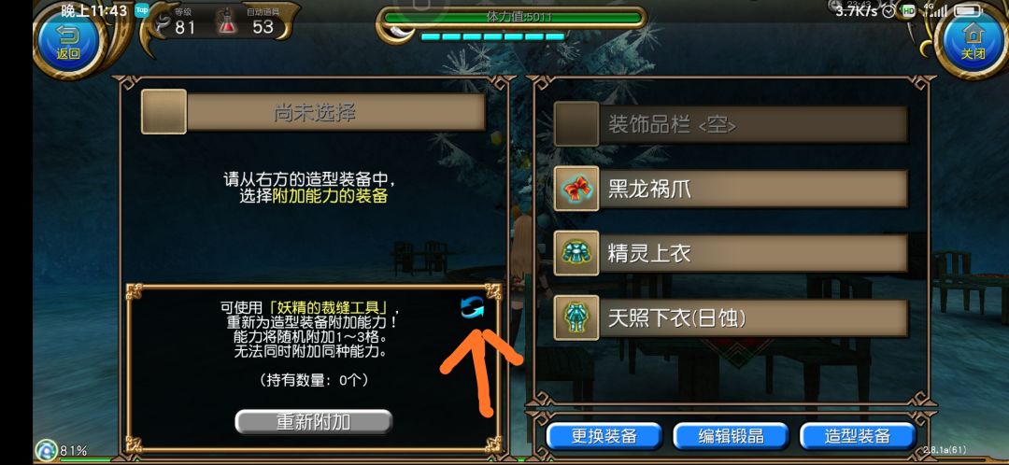The height and width of the screenshot is (465, 1009).
Task: Choose the 天照下衣(日蚀) equipment row
Action: pos(731,317)
